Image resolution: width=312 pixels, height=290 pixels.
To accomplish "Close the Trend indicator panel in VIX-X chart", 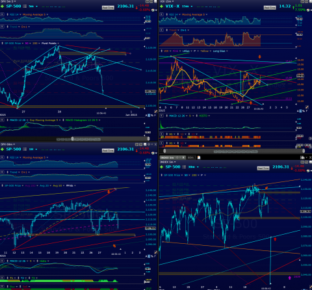I will point(161,30).
